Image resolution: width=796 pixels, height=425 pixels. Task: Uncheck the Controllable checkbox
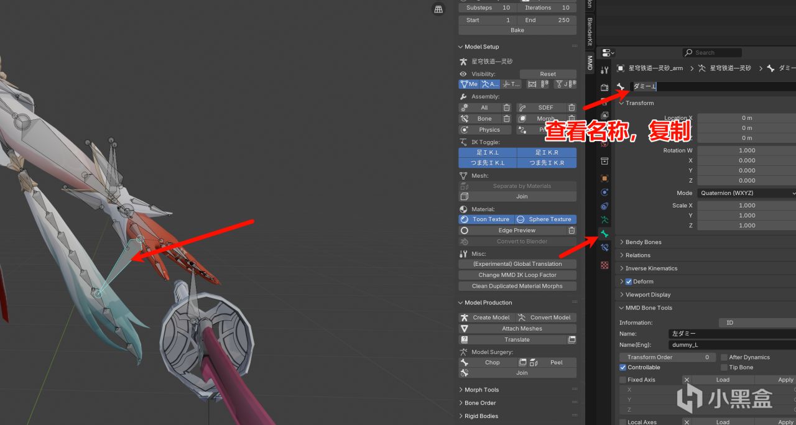pos(623,367)
